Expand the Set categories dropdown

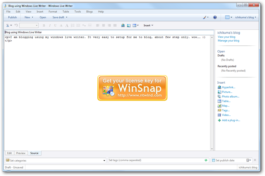point(104,160)
